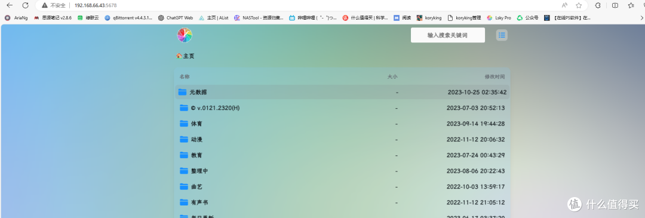
Task: Open the 动漫 folder
Action: (342, 139)
